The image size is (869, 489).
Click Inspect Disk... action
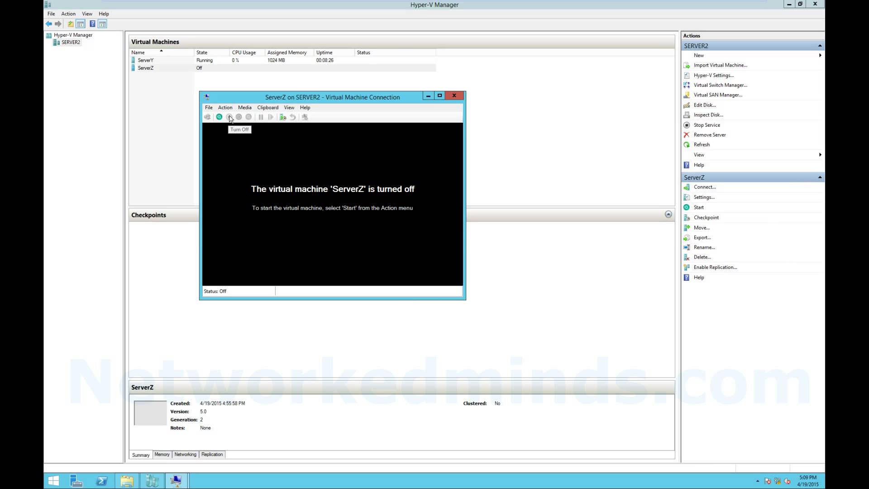(708, 115)
